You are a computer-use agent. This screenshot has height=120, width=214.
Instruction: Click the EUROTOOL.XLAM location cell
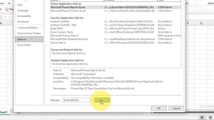[129, 32]
